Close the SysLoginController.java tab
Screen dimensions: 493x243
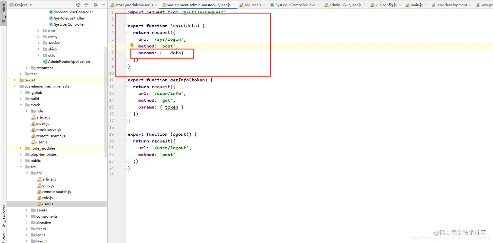319,5
